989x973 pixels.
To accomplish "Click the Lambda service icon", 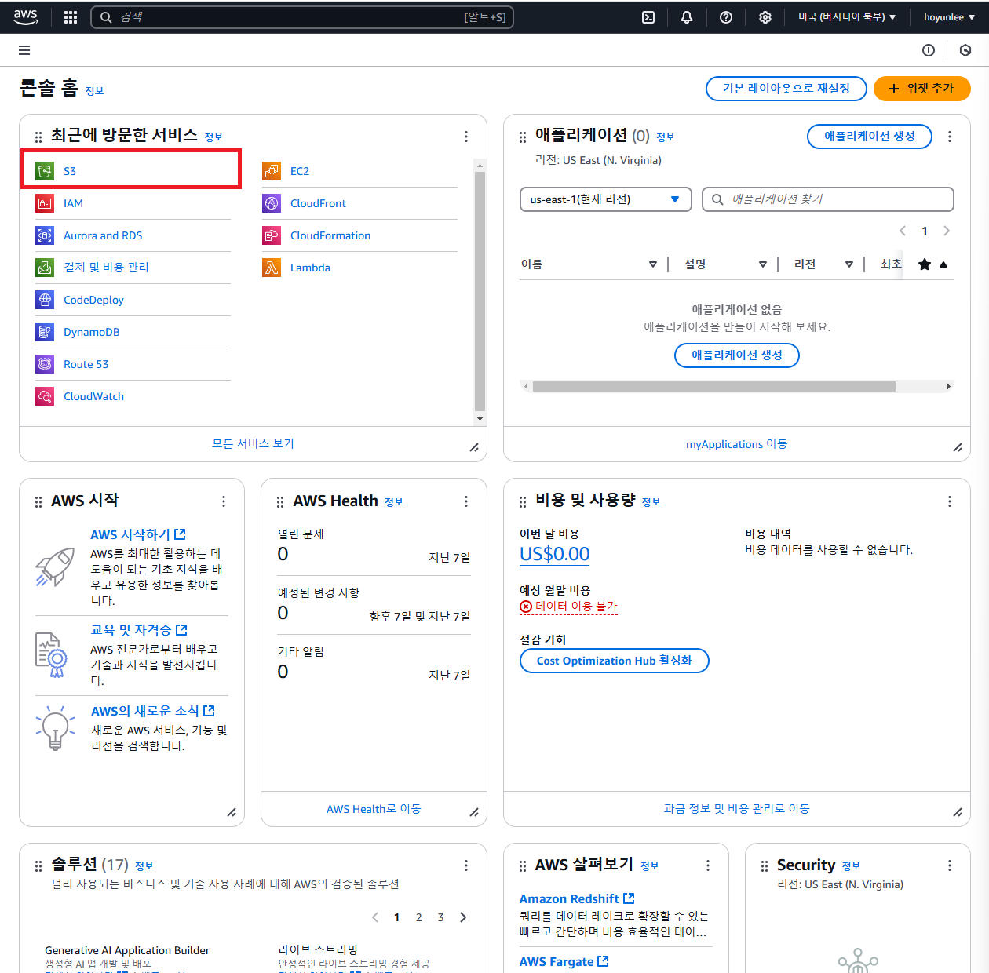I will click(272, 268).
